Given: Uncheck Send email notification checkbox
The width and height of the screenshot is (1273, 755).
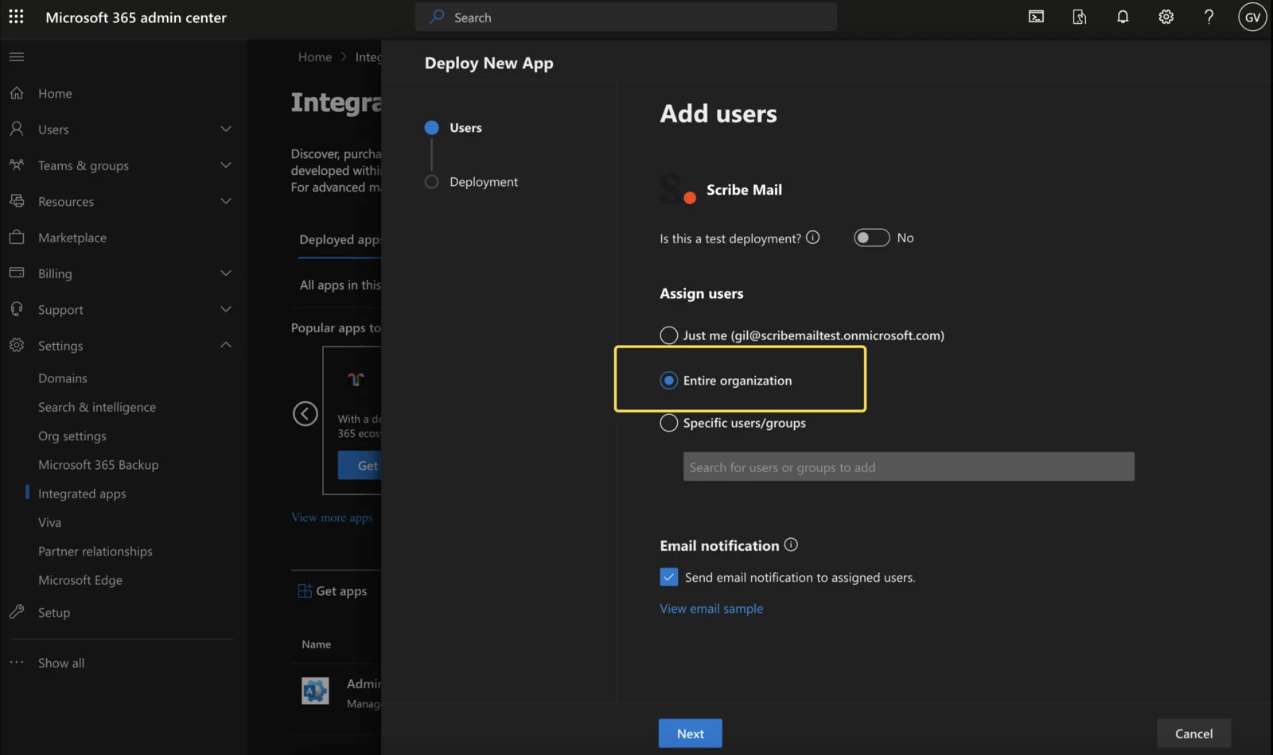Looking at the screenshot, I should coord(669,577).
